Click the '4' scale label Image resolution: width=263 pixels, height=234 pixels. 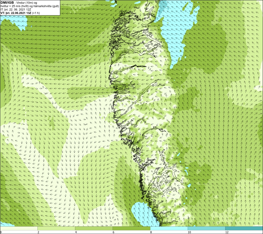tap(76, 232)
